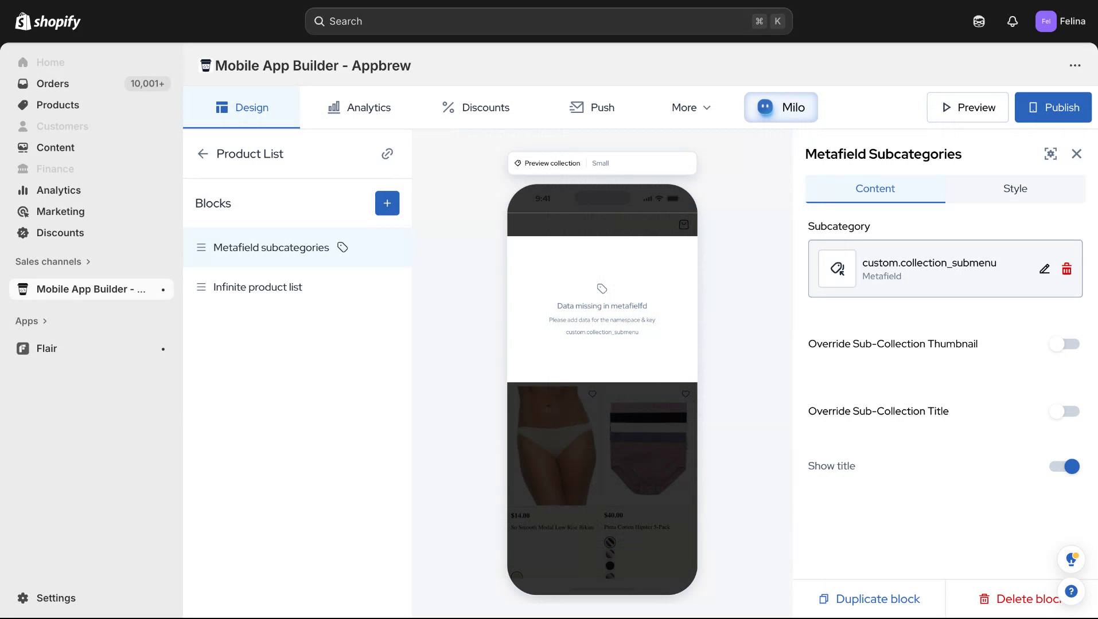The height and width of the screenshot is (619, 1098).
Task: Enable Override Sub-Collection Thumbnail
Action: click(x=1063, y=344)
